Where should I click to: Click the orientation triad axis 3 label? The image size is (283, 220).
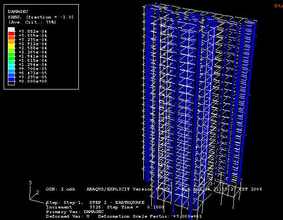(x=30, y=183)
